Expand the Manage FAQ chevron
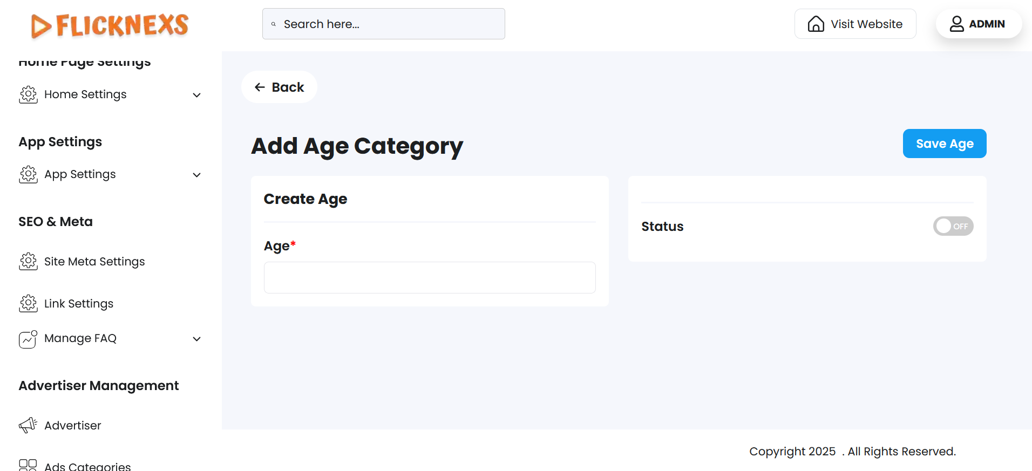 tap(197, 339)
